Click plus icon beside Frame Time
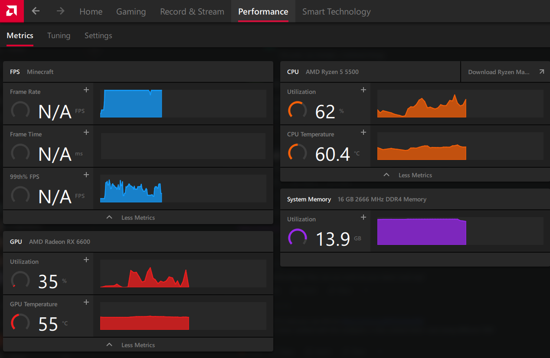Image resolution: width=550 pixels, height=358 pixels. (x=86, y=132)
